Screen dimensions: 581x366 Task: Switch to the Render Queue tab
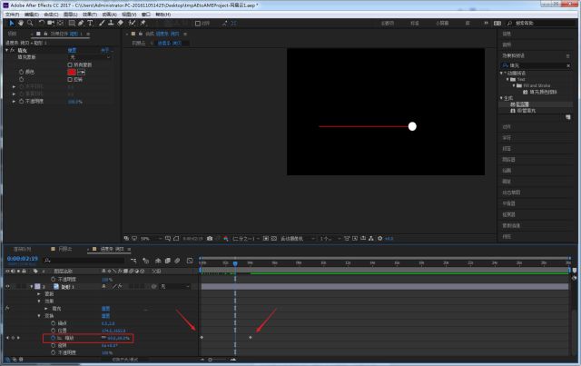pyautogui.click(x=23, y=249)
